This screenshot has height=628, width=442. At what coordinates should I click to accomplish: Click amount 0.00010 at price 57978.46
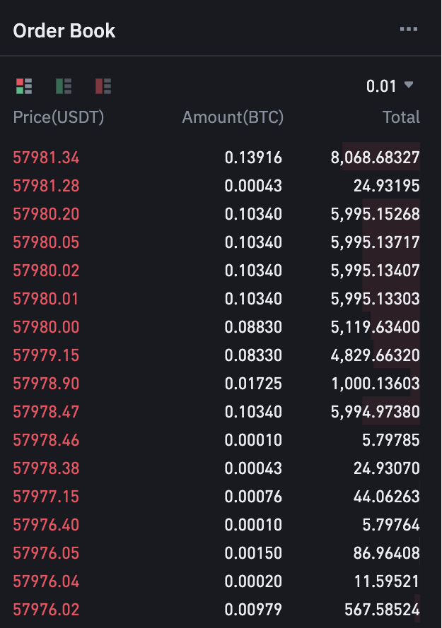click(253, 440)
